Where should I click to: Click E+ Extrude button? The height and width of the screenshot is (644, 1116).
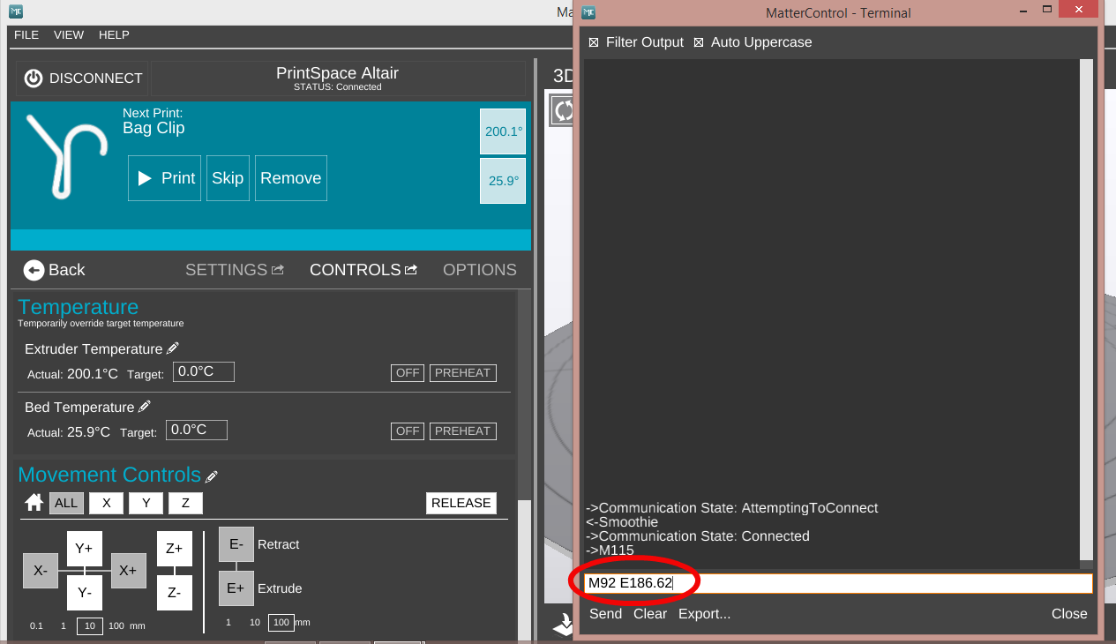(x=236, y=588)
